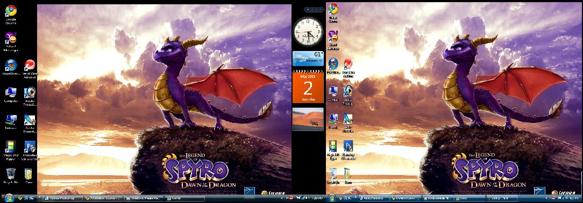Image resolution: width=583 pixels, height=203 pixels.
Task: Select the Network icon on left desktop
Action: (10, 122)
